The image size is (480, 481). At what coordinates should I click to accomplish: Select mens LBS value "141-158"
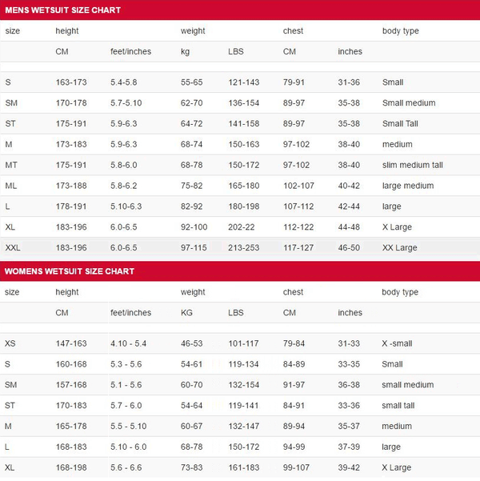click(x=243, y=124)
